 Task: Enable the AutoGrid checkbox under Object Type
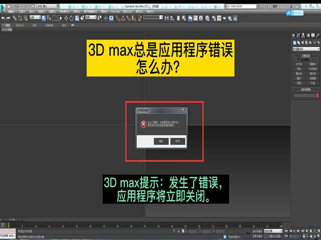(x=299, y=59)
